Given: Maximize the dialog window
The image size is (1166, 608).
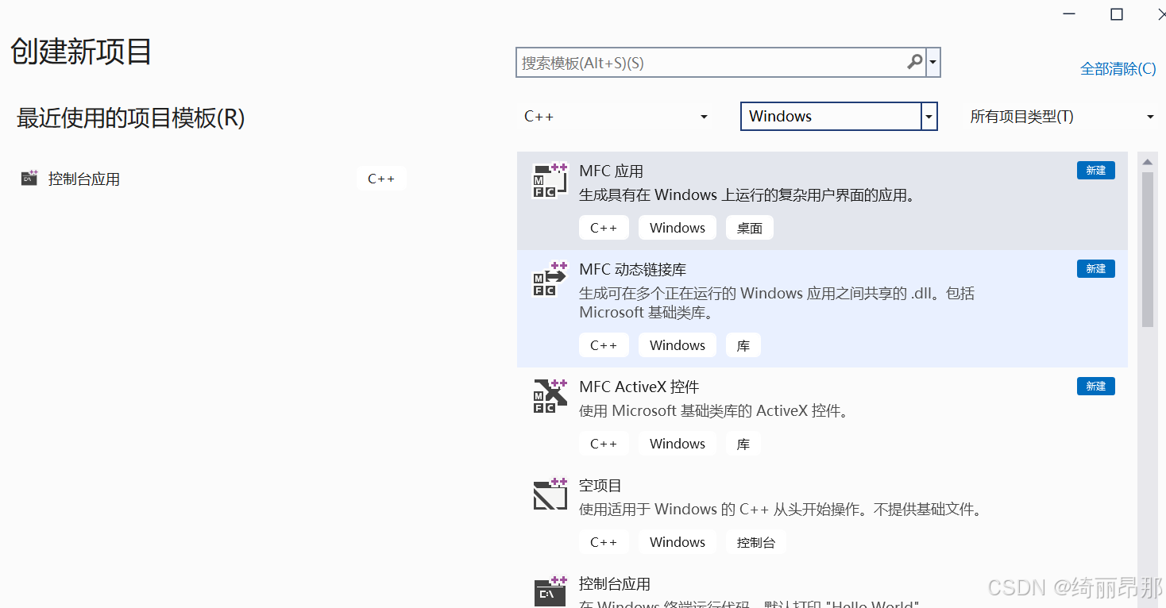Looking at the screenshot, I should tap(1117, 13).
